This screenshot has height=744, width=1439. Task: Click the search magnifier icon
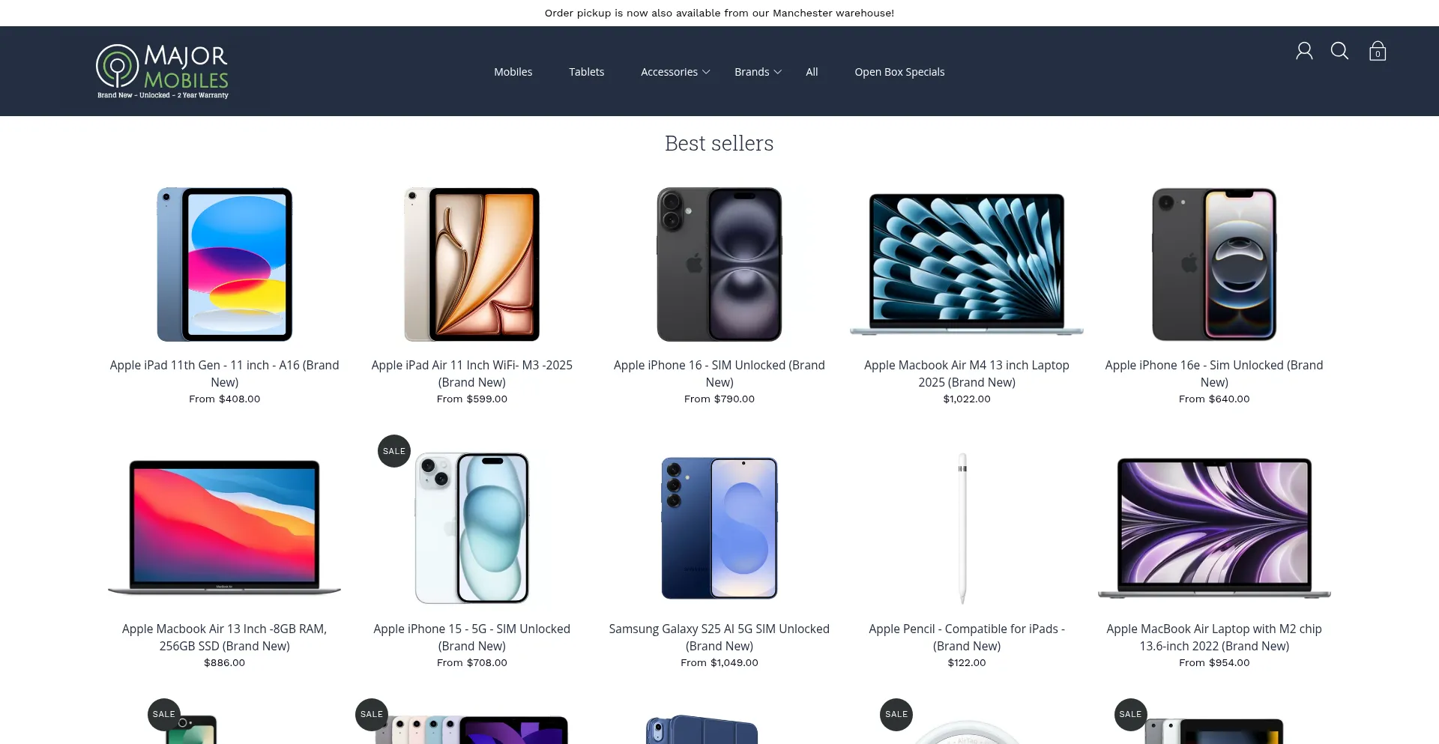point(1339,51)
